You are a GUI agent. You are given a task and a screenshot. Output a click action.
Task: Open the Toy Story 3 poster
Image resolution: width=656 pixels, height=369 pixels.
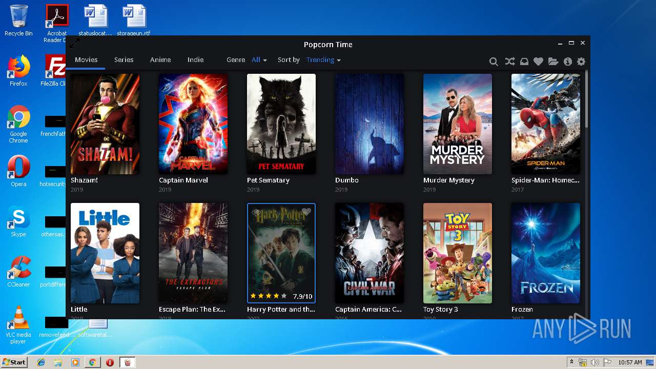458,253
